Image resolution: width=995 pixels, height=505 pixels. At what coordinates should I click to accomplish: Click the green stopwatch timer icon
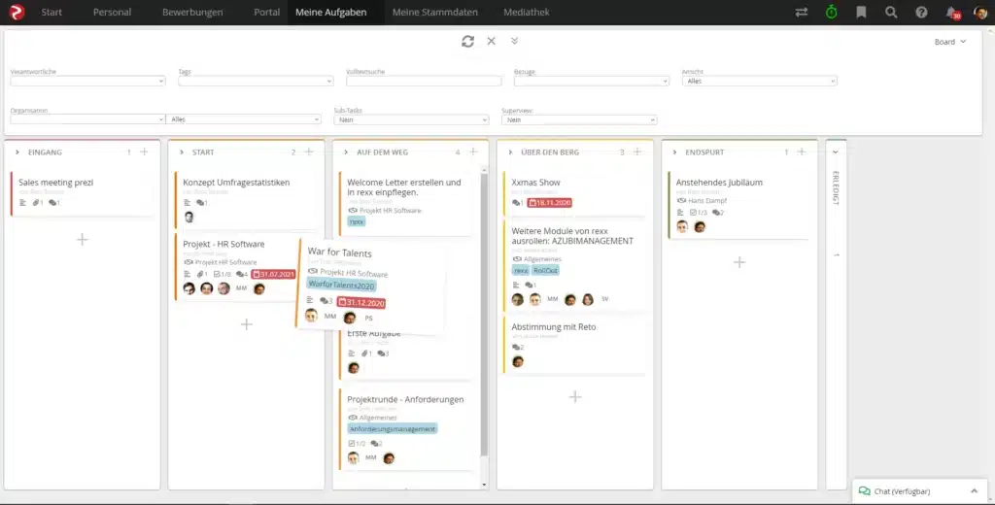pos(831,13)
